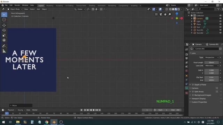Screen dimensions: 223x125
Task: Select the Cursor tool
Action: [4, 20]
